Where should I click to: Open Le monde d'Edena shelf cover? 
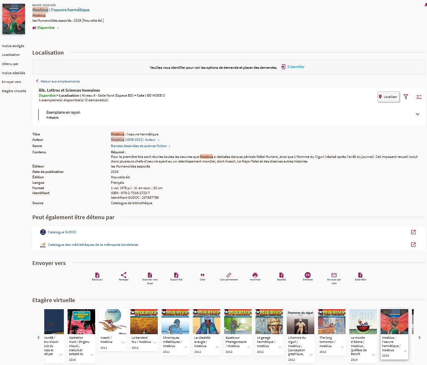[x=363, y=322]
